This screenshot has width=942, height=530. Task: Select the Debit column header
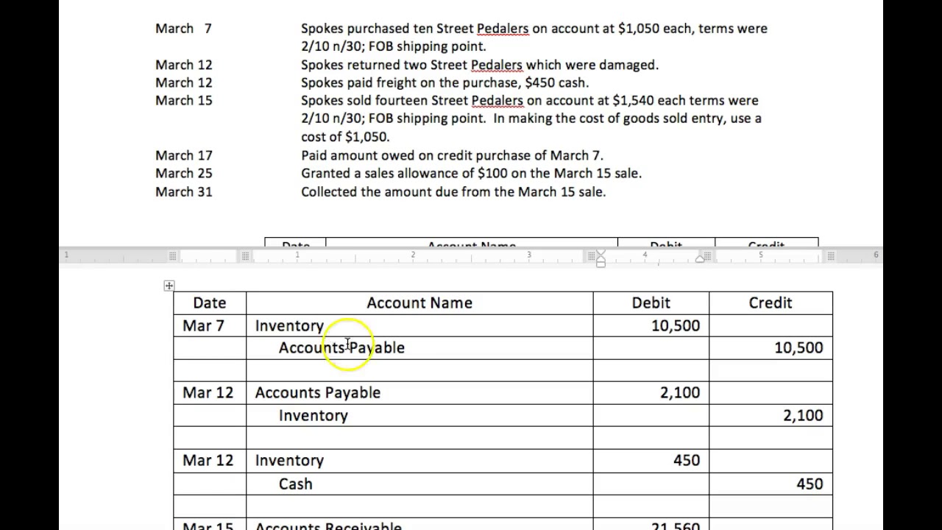651,303
